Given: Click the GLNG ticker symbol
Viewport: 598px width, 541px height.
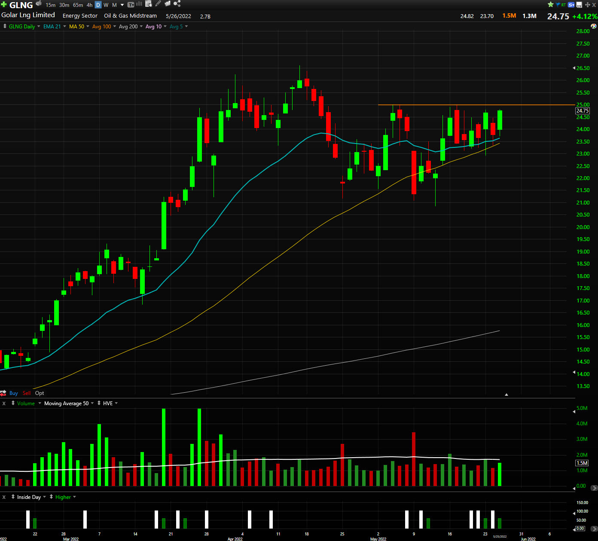Looking at the screenshot, I should pyautogui.click(x=21, y=5).
